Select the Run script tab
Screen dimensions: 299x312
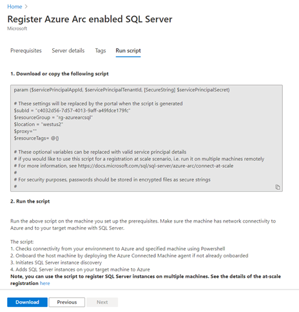[128, 51]
